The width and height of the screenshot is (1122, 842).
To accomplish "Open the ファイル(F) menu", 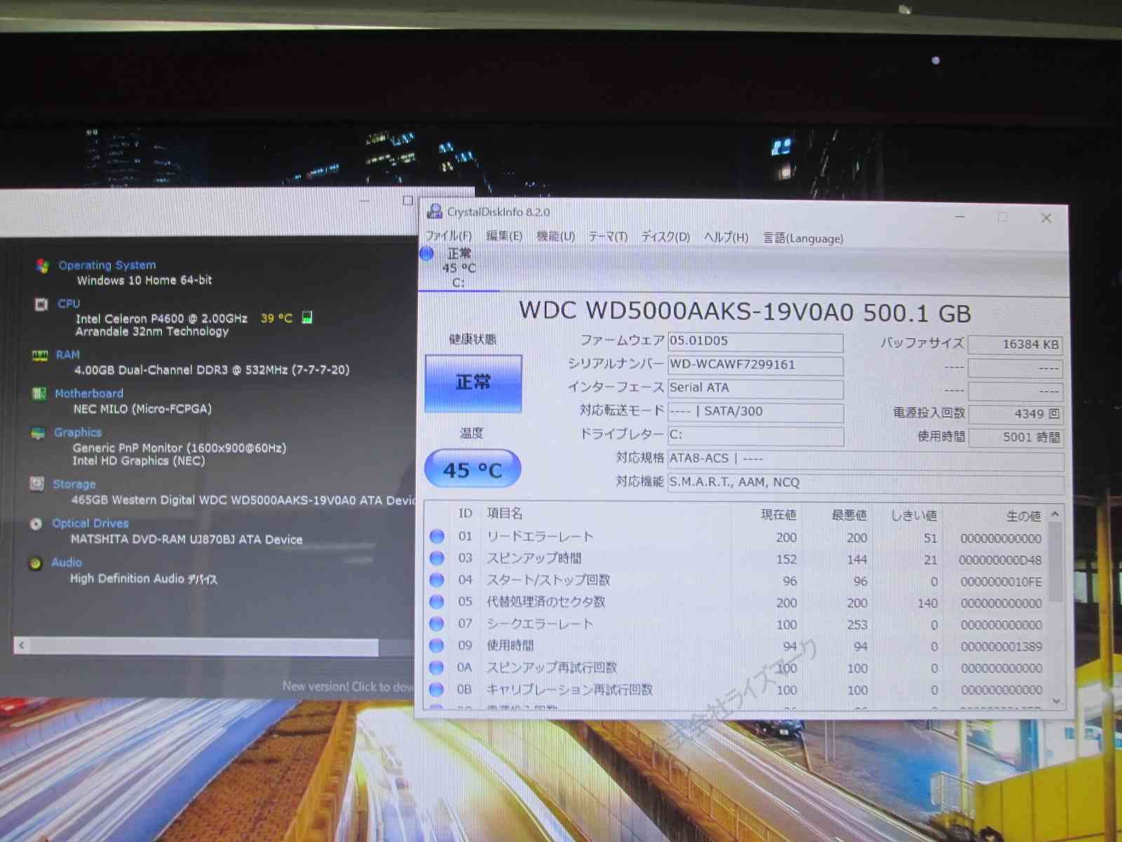I will point(449,236).
